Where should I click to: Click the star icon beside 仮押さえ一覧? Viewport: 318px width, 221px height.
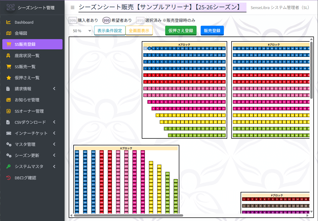9,78
